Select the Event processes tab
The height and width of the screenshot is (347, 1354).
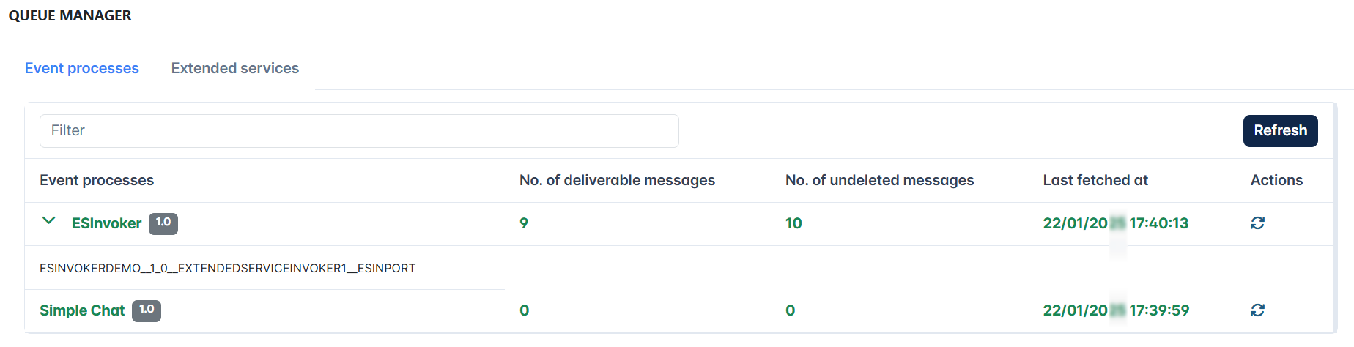click(x=82, y=68)
